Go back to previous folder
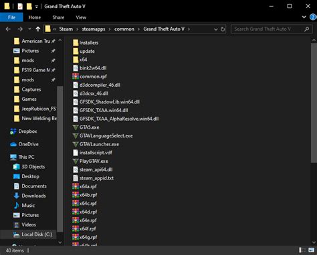317x255 pixels. point(8,29)
